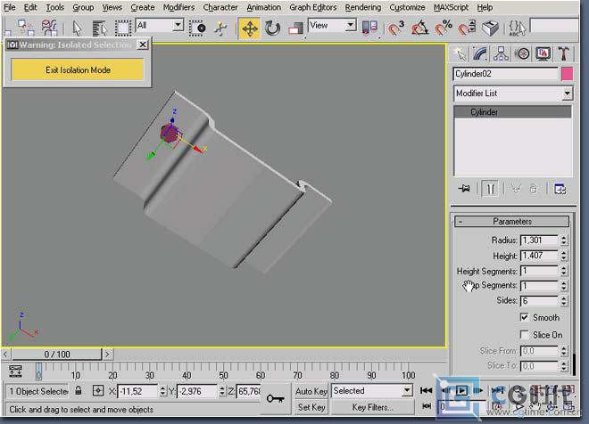Click the Set Key button
Image resolution: width=589 pixels, height=424 pixels.
[x=311, y=407]
